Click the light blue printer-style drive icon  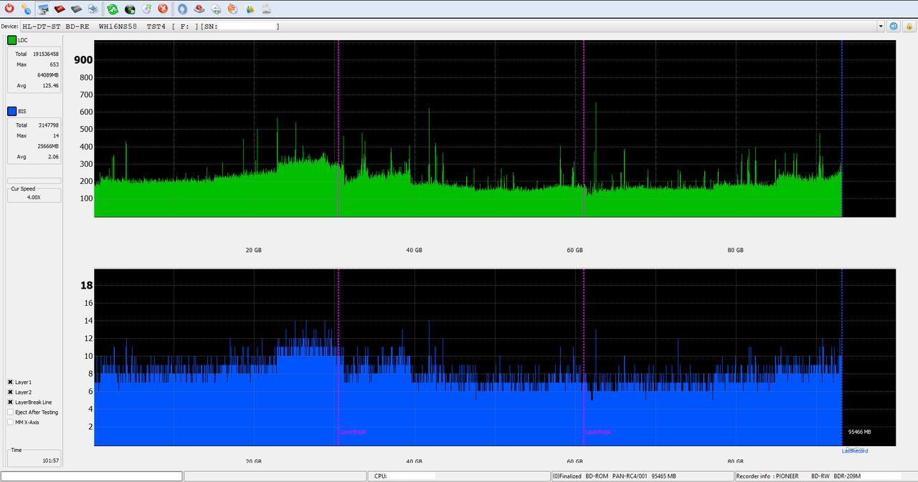click(93, 9)
